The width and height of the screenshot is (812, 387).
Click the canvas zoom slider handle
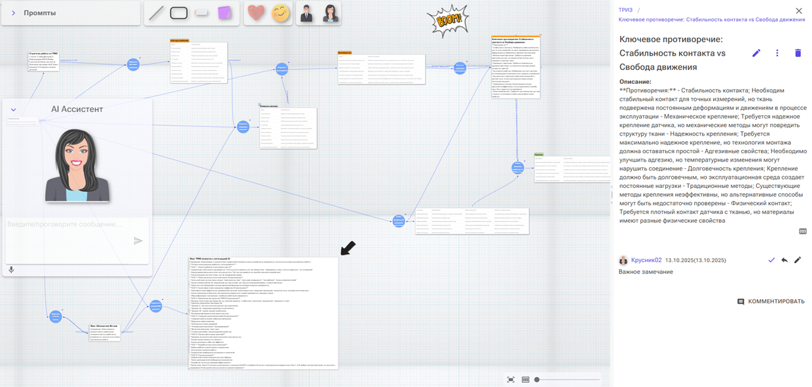point(537,380)
